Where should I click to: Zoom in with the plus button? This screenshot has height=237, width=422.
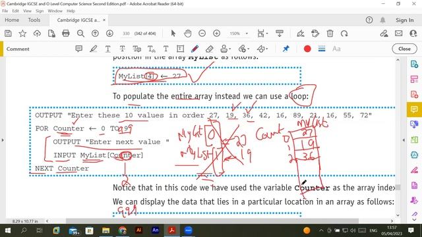pyautogui.click(x=217, y=34)
